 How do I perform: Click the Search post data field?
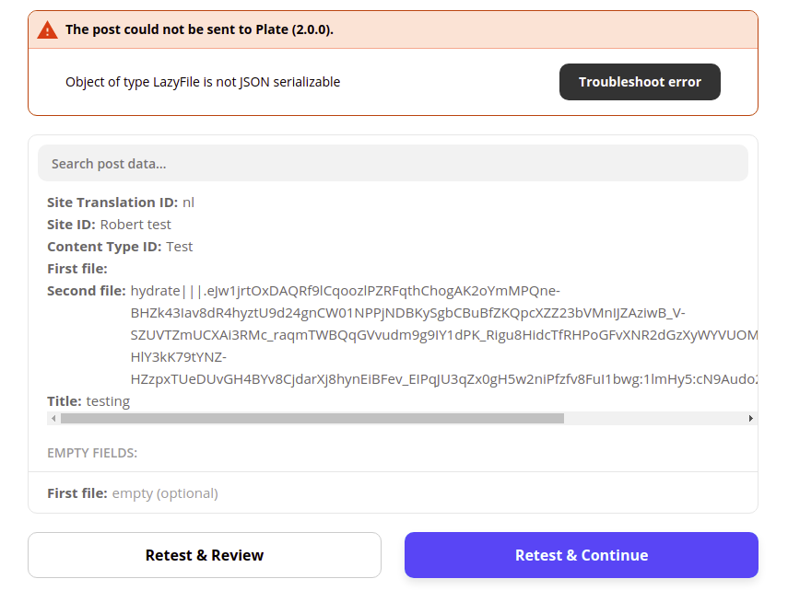393,164
